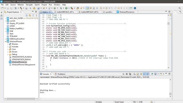The height and width of the screenshot is (103, 183).
Task: Minimize the Project Explorer panel
Action: (x=33, y=12)
